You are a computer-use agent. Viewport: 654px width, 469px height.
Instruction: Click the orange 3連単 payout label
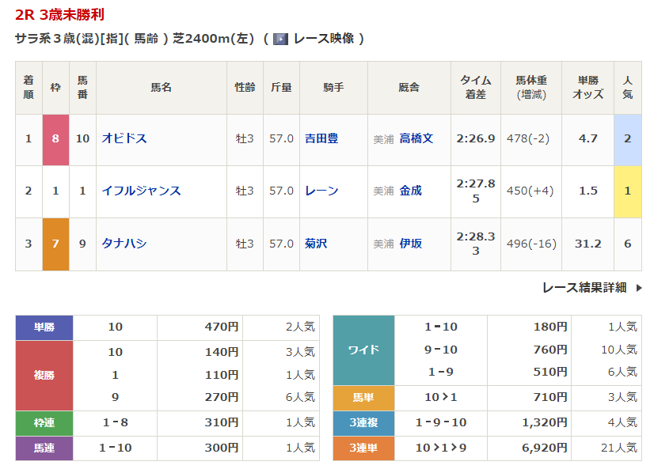363,448
